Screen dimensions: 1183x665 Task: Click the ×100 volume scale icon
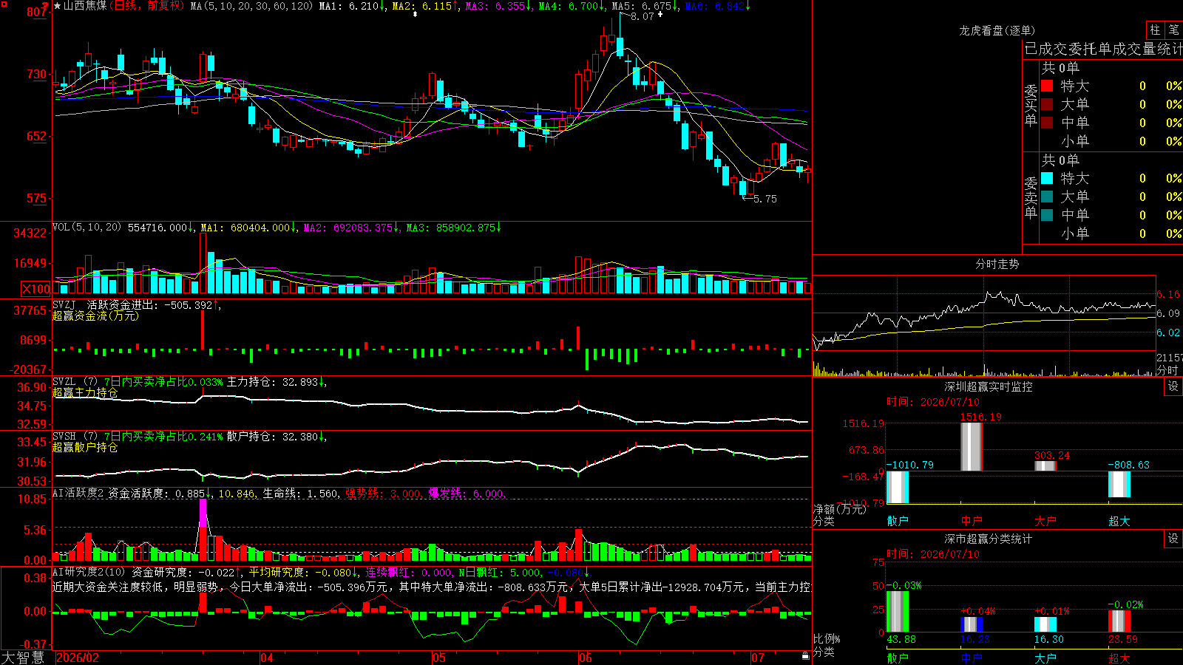36,289
